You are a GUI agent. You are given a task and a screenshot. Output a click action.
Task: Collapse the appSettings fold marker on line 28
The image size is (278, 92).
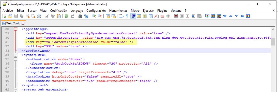click(16, 29)
